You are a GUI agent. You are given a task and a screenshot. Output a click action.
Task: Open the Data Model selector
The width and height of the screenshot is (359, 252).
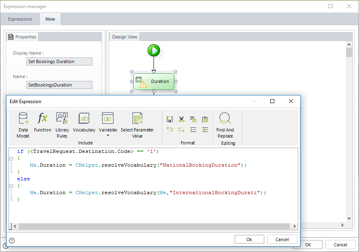23,125
